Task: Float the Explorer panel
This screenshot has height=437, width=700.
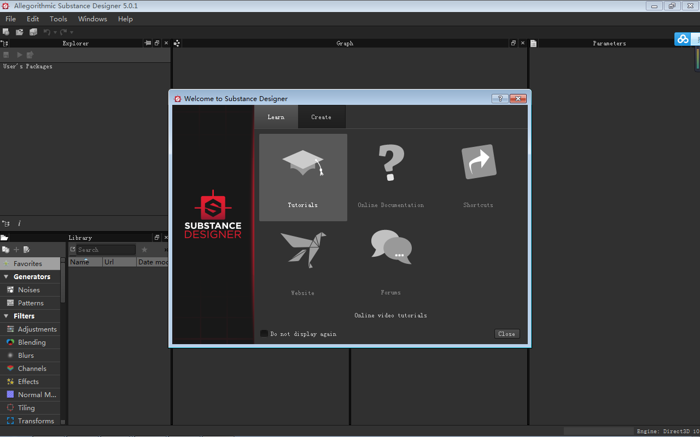Action: 157,43
